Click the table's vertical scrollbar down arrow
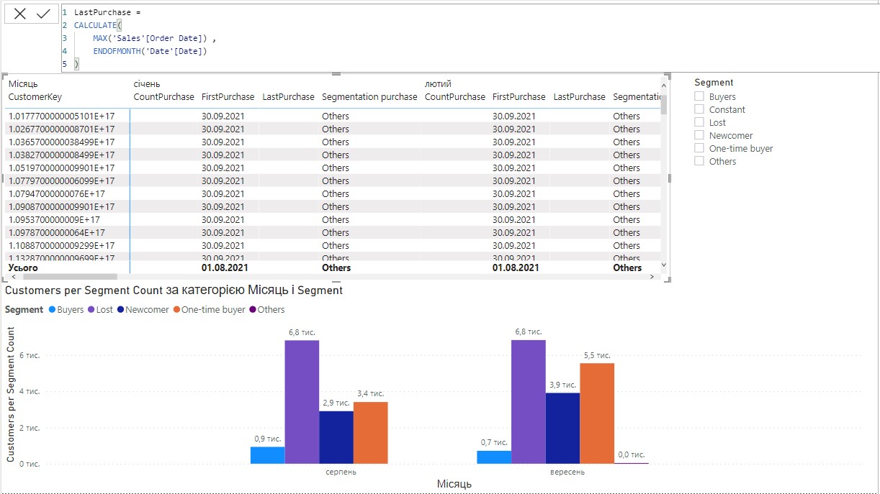Viewport: 880px width, 494px height. click(664, 265)
